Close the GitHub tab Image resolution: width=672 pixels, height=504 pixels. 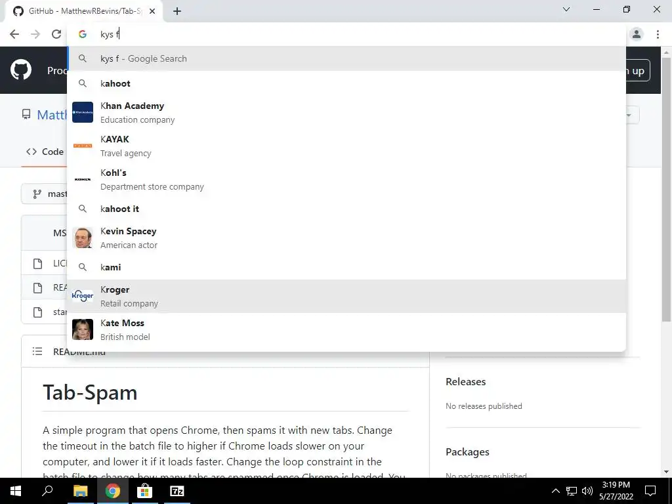(x=152, y=12)
